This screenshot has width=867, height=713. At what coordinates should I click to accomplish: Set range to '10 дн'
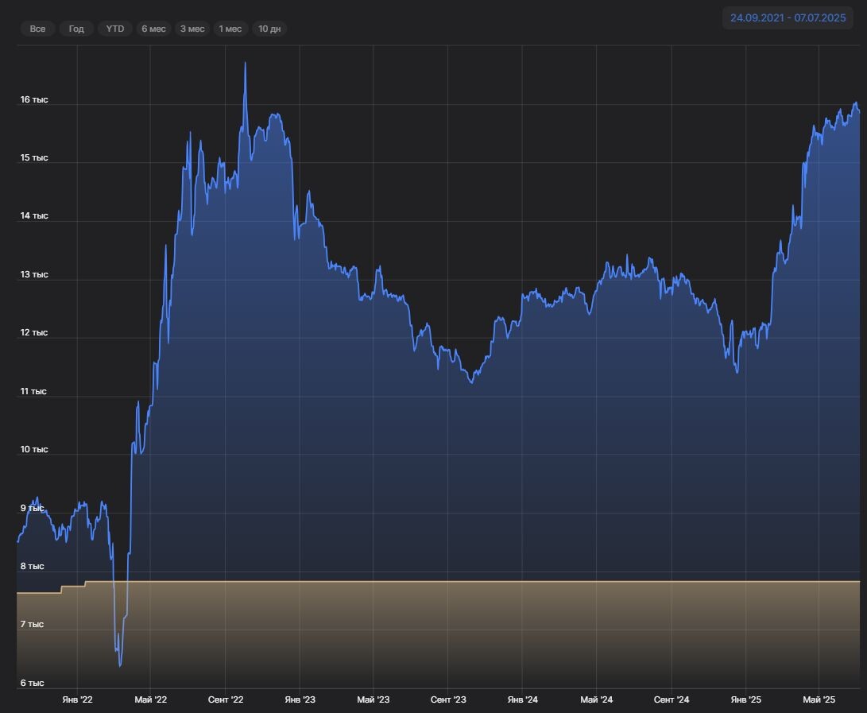(269, 29)
